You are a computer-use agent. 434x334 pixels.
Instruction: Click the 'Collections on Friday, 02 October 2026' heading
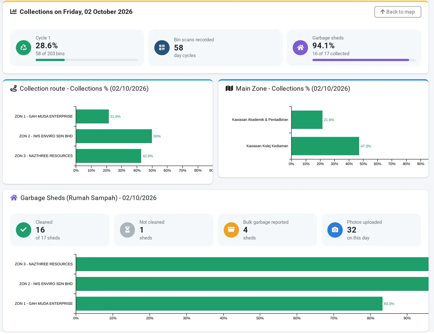[76, 12]
